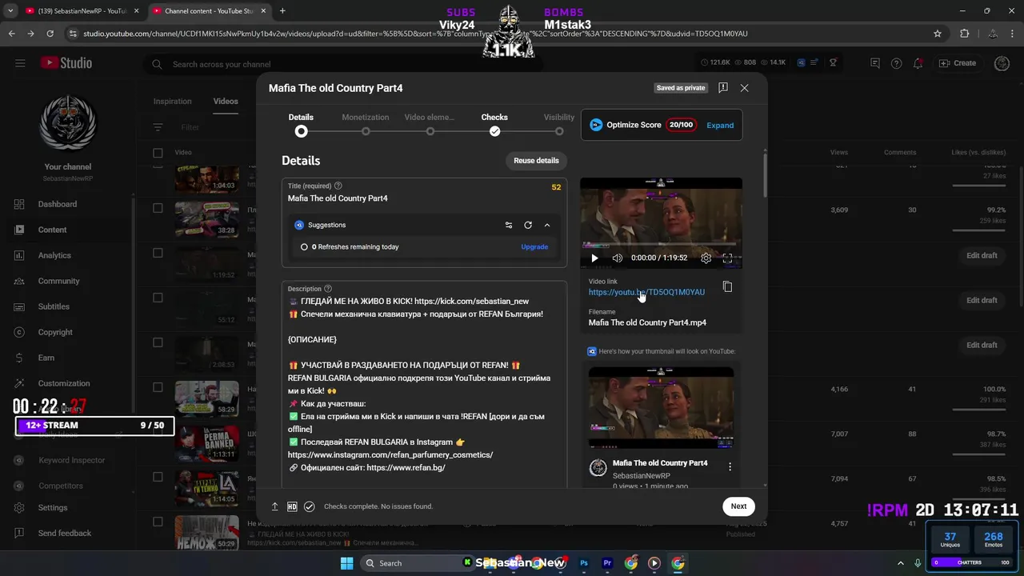Click Upgrade for more refreshes
Image resolution: width=1024 pixels, height=576 pixels.
tap(534, 247)
